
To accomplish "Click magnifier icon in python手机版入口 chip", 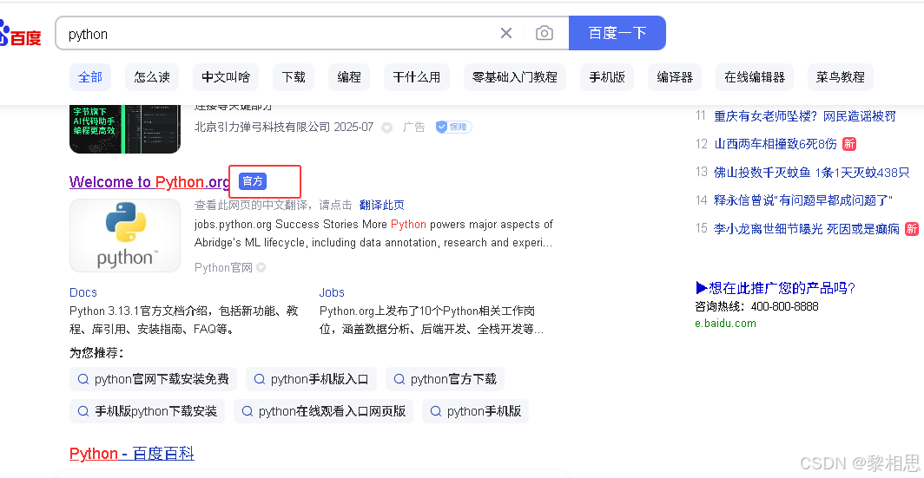I will point(260,379).
